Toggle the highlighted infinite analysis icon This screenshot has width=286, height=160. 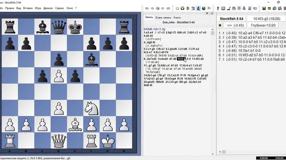click(x=198, y=8)
